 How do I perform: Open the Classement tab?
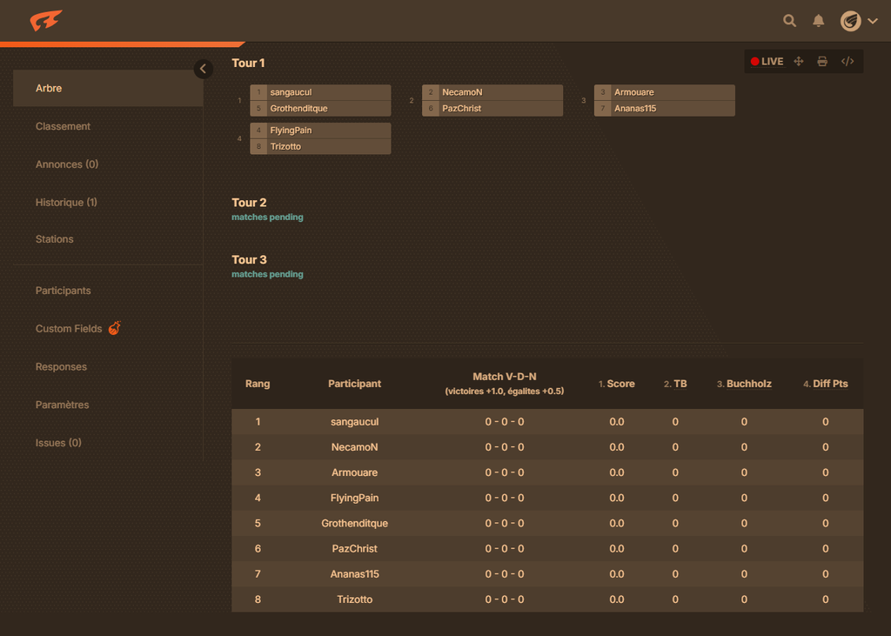click(x=63, y=126)
